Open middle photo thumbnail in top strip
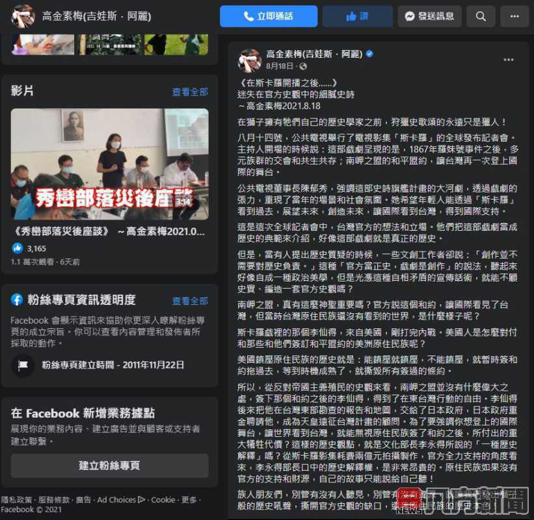This screenshot has width=534, height=520. [x=110, y=44]
